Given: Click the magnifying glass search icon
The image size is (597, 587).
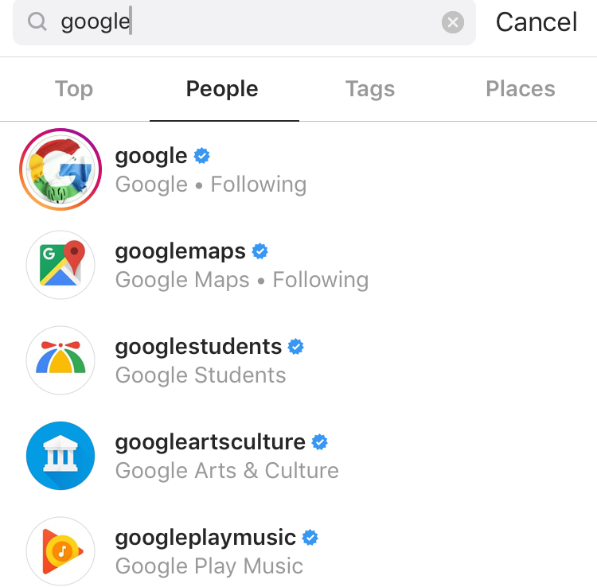Looking at the screenshot, I should [37, 21].
